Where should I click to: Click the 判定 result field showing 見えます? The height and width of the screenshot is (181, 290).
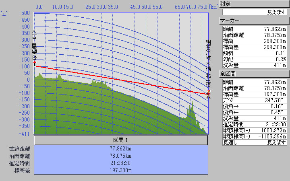tap(255, 12)
